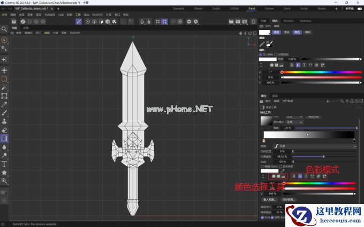Open the hamburger menu in attribute manager
Image resolution: width=364 pixels, height=227 pixels.
tap(261, 101)
